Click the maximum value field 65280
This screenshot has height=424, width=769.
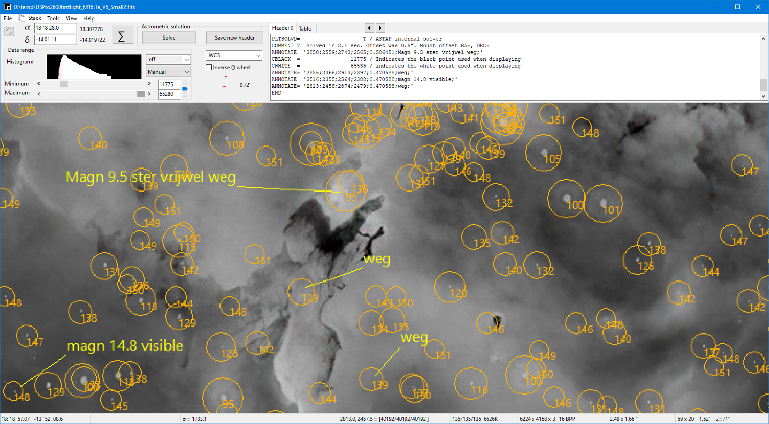click(x=169, y=94)
